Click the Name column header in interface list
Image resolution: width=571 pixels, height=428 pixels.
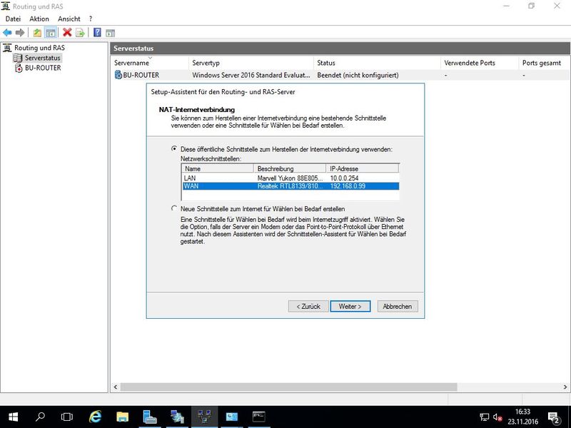[x=218, y=168]
